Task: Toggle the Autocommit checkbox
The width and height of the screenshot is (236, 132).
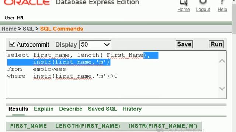Action: click(x=12, y=44)
